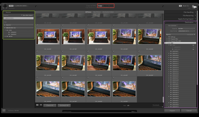Screen dimensions: 199x117
Task: Open the TO Acer (C:) destination dropdown
Action: click(186, 6)
